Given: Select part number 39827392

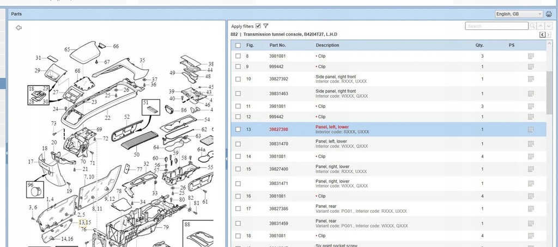Looking at the screenshot, I should tap(278, 79).
